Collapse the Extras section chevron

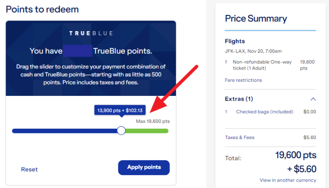313,99
